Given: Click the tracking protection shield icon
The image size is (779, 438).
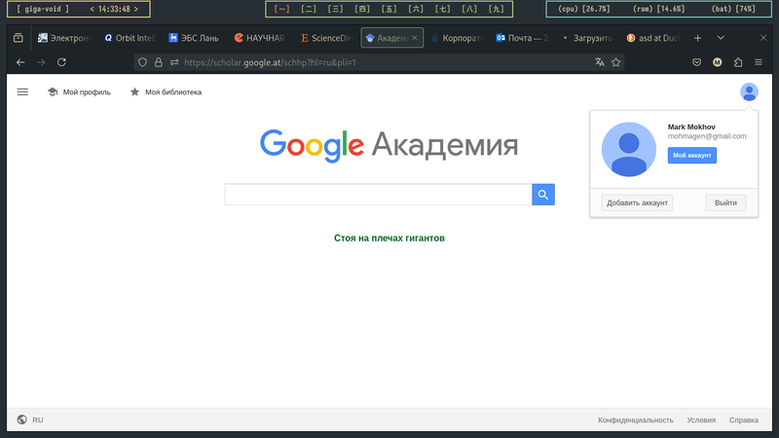Looking at the screenshot, I should (142, 62).
